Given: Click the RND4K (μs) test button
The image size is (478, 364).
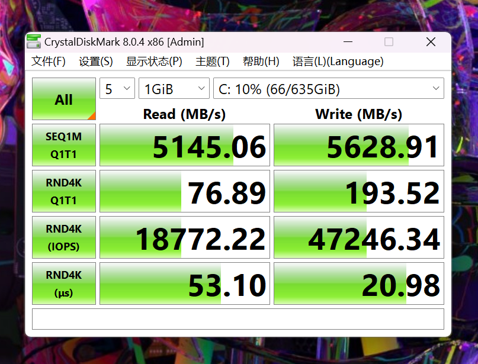Looking at the screenshot, I should (x=64, y=284).
